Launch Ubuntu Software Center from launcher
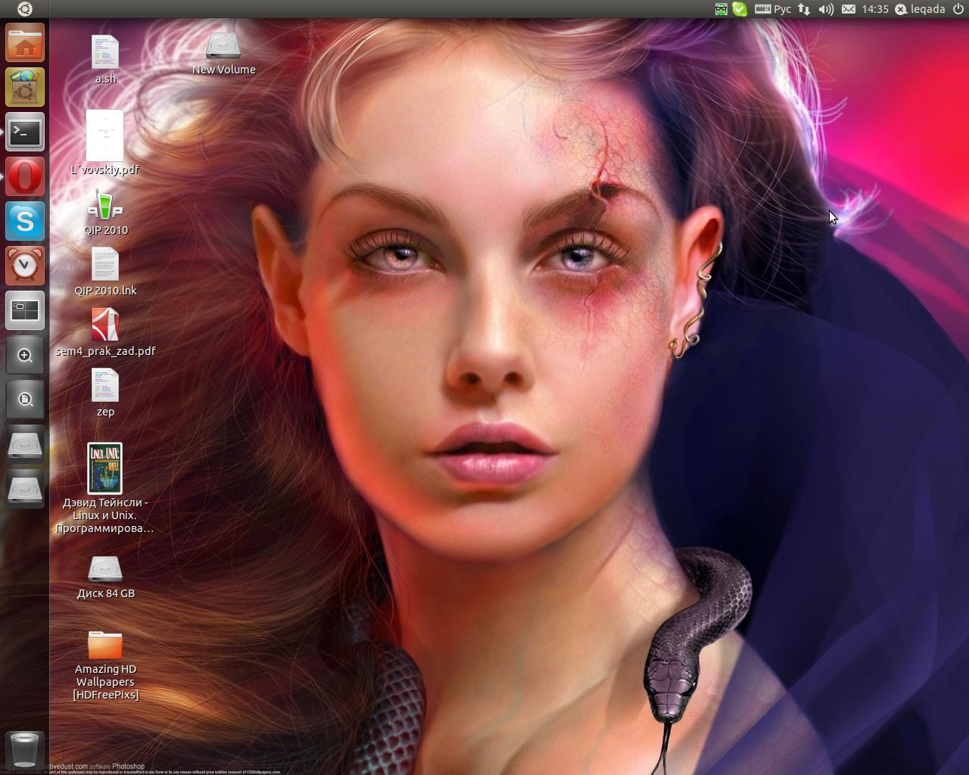Screen dimensions: 969x775 pos(25,87)
